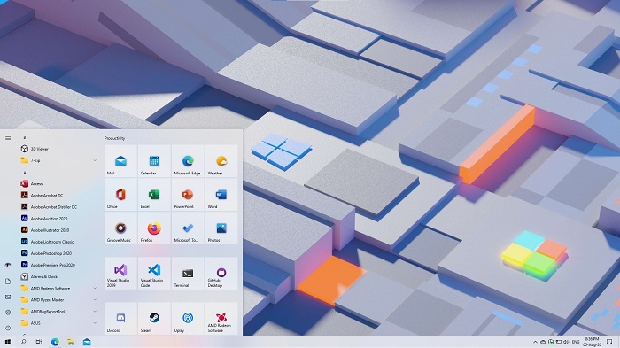
Task: Open Adobe Acrobat Distiller DC entry
Action: [x=58, y=206]
